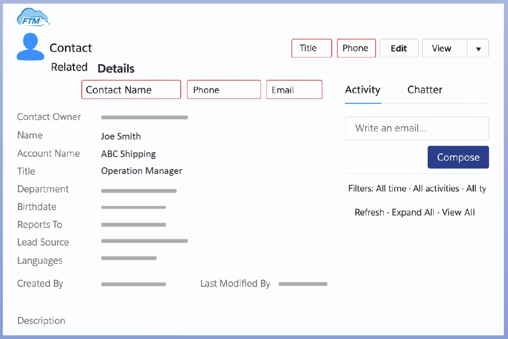508x339 pixels.
Task: Select the Title box in header
Action: point(312,48)
